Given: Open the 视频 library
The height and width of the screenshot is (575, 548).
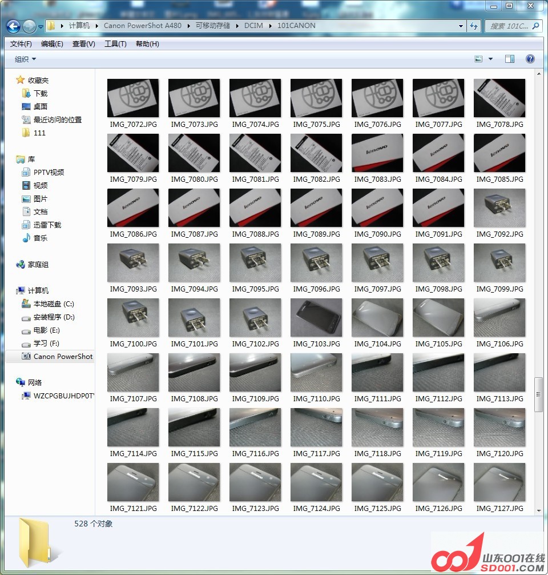Looking at the screenshot, I should [41, 186].
